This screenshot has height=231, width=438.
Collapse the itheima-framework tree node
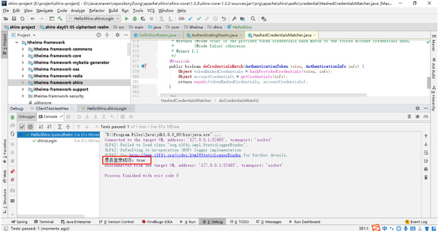coord(17,43)
